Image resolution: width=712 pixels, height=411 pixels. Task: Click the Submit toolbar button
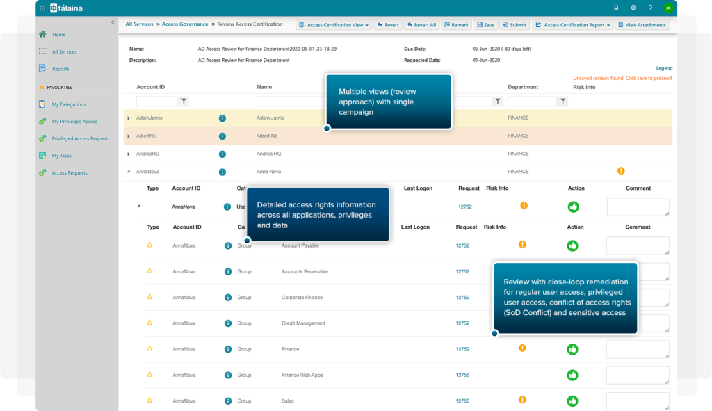(515, 25)
